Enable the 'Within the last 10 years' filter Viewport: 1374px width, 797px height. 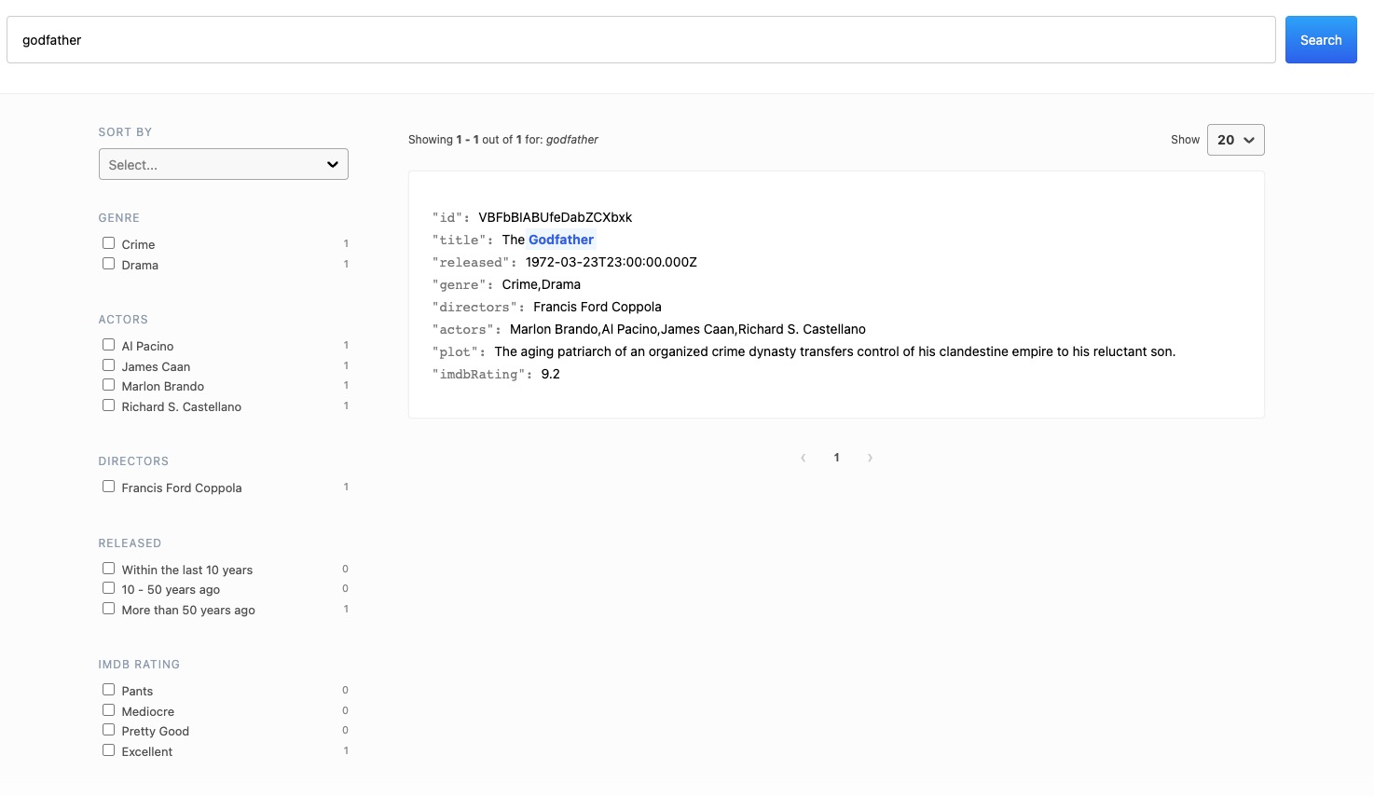[108, 568]
